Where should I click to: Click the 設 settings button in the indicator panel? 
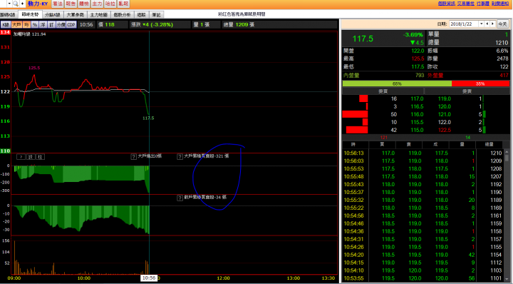point(31,157)
